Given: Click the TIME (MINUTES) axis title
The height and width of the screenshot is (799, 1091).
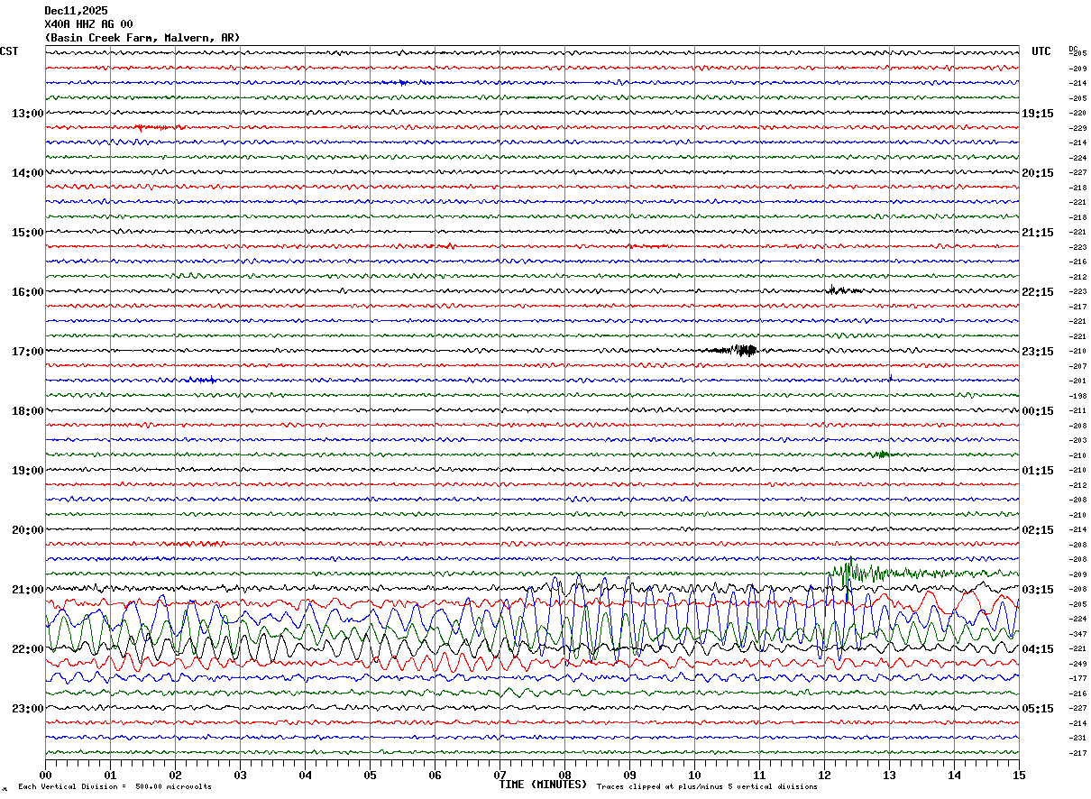Looking at the screenshot, I should (543, 785).
